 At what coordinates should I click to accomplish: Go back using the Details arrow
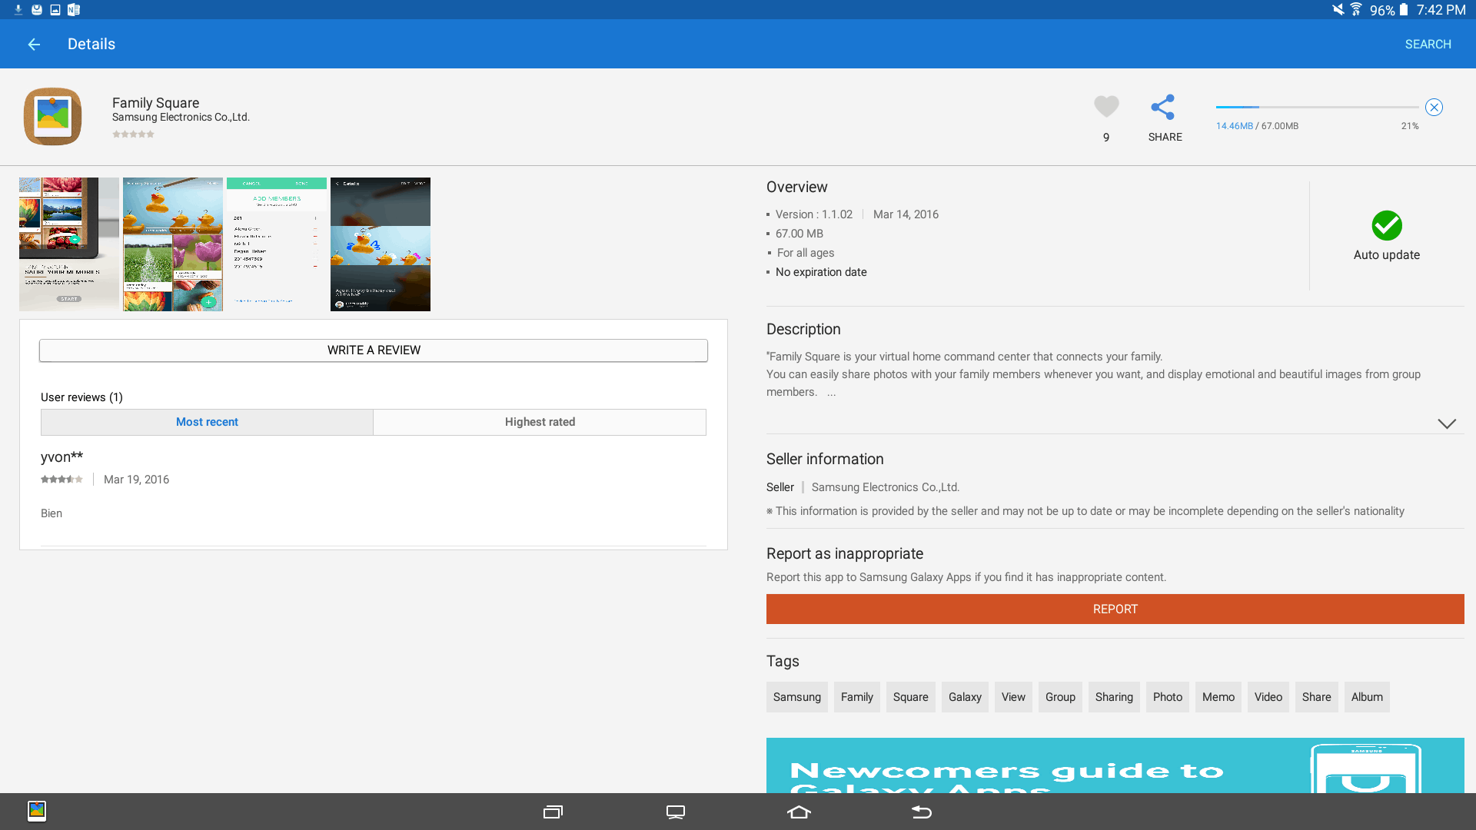pyautogui.click(x=34, y=45)
